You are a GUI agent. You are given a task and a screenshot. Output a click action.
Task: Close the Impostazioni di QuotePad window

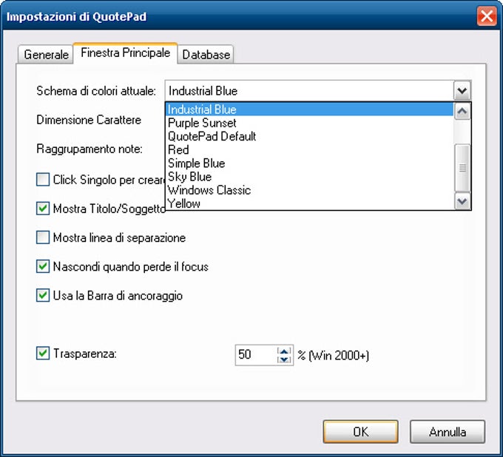click(487, 16)
